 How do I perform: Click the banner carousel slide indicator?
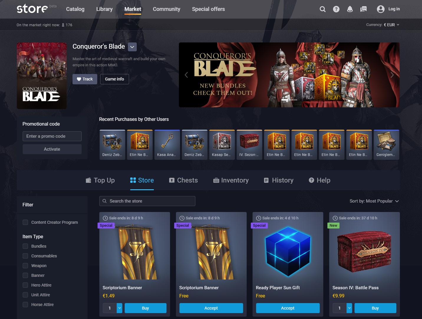(x=289, y=100)
